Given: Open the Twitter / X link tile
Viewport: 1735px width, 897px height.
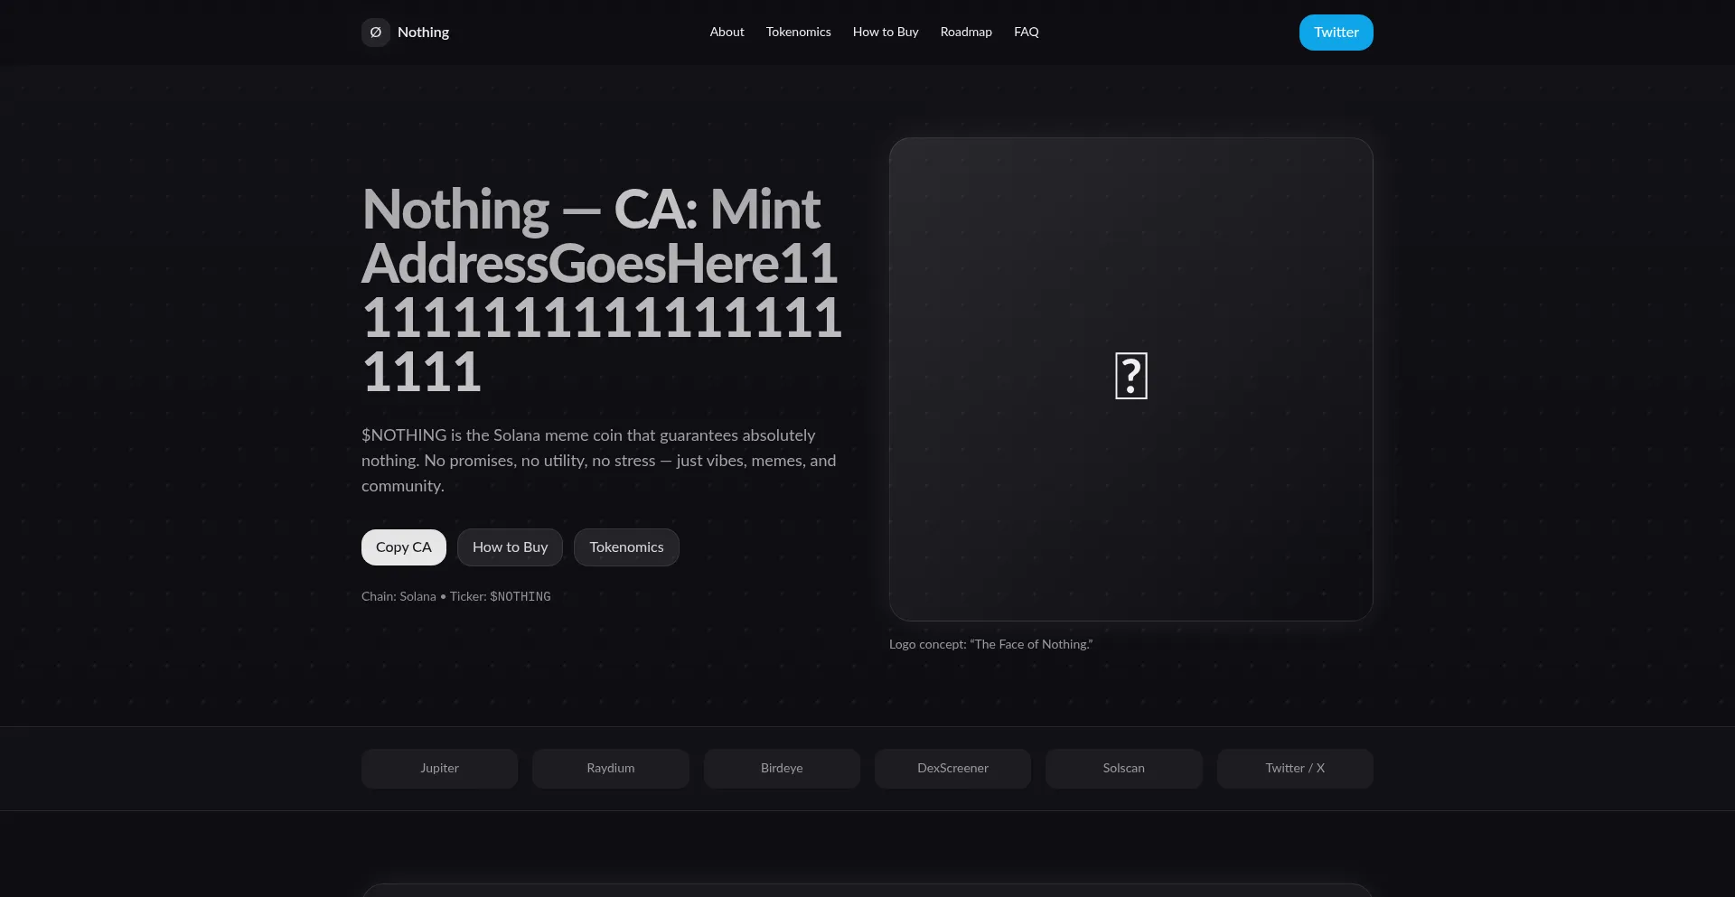Looking at the screenshot, I should coord(1295,769).
